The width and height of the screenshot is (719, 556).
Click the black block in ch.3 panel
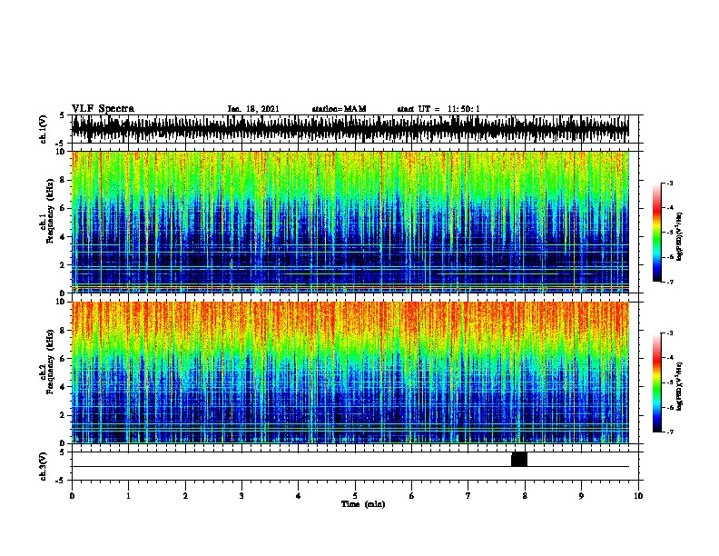[519, 459]
